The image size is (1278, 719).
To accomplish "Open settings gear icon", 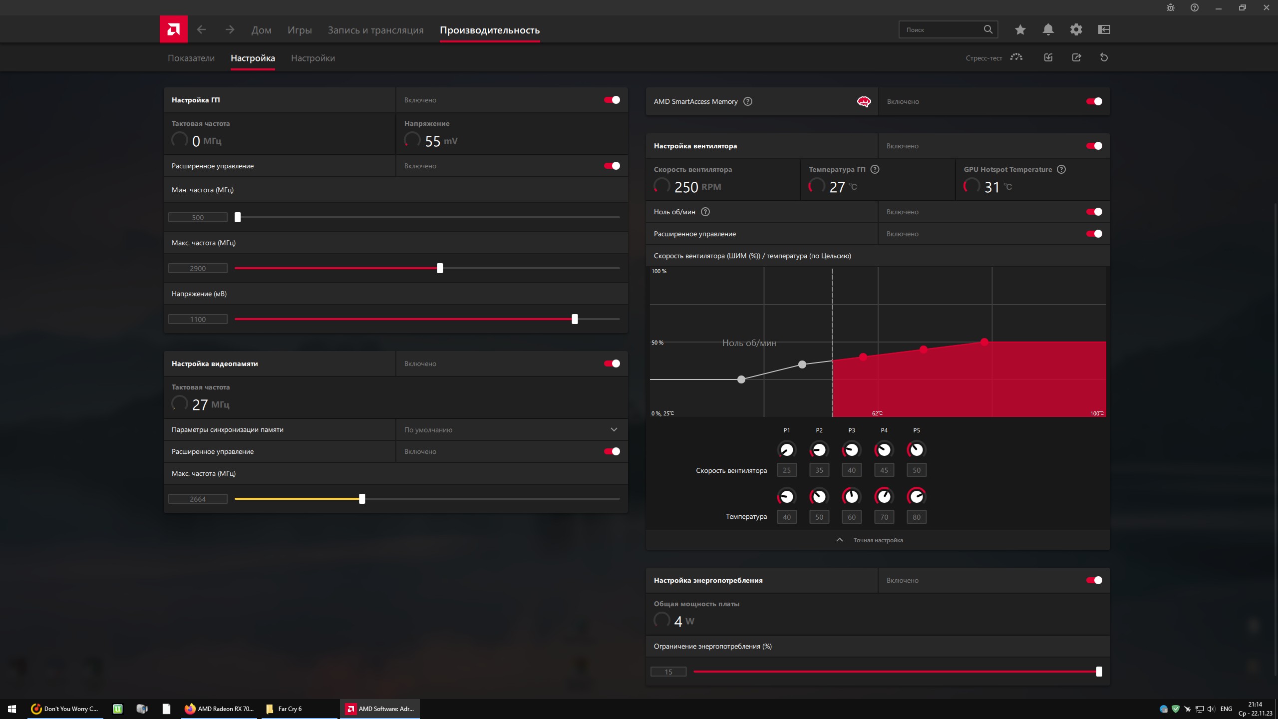I will (1076, 29).
